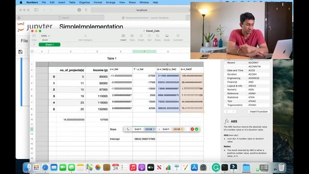Open the Arrange menu in menu bar
Viewport: 309px width, 174px height.
111,2
